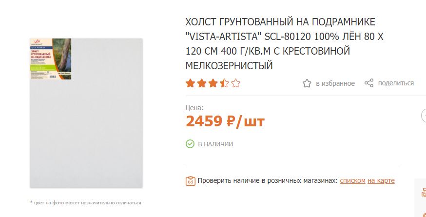Select the empty fifth rating star
This screenshot has height=217, width=426.
tap(236, 83)
